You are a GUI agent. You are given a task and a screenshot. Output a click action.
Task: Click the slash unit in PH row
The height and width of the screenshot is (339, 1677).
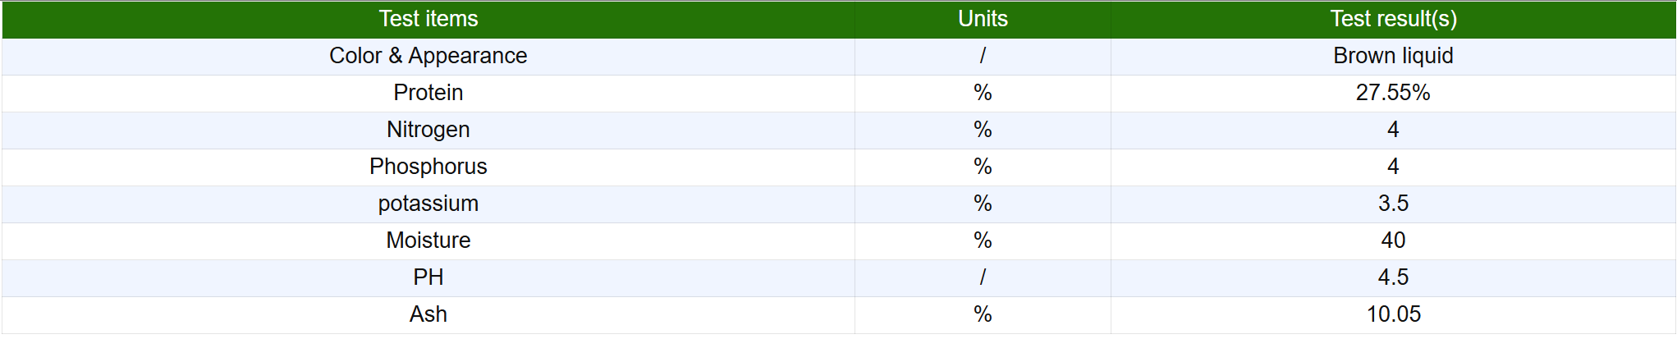(983, 277)
